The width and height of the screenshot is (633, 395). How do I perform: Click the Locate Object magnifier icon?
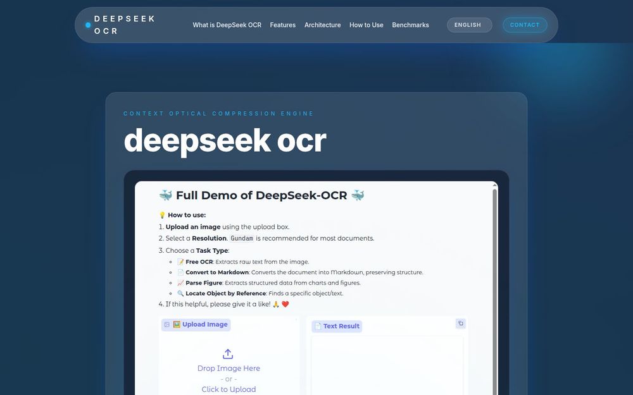tap(180, 293)
